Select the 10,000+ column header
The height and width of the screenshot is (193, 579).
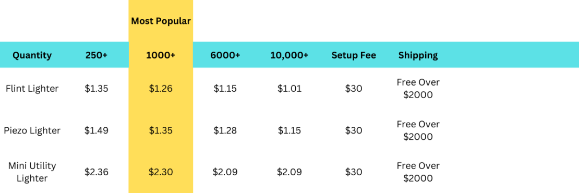[289, 55]
